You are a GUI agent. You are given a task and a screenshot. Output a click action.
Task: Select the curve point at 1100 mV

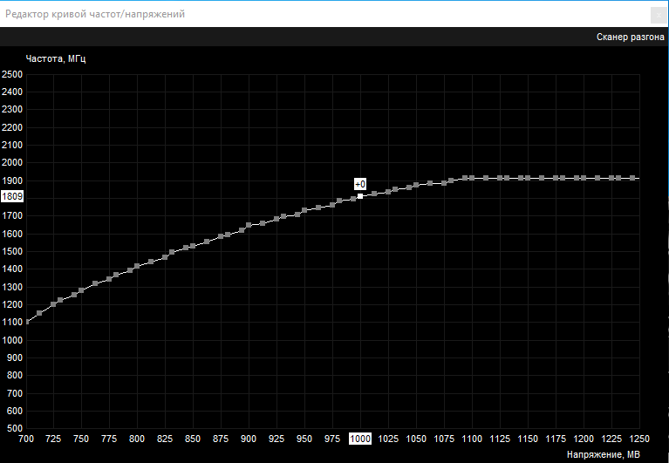click(472, 178)
